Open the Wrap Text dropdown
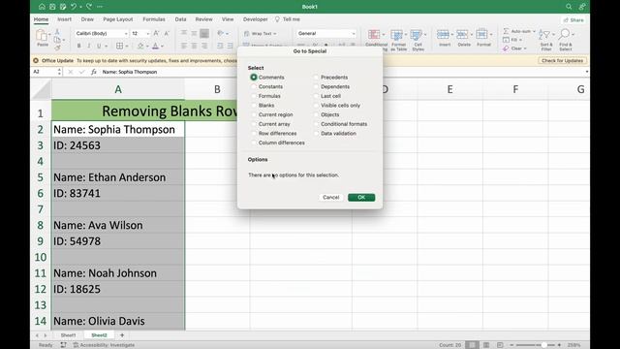Screen dimensions: 620x349 [275, 34]
